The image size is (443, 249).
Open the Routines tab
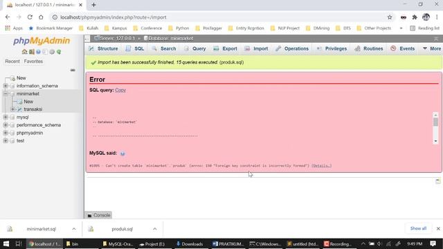click(x=369, y=48)
